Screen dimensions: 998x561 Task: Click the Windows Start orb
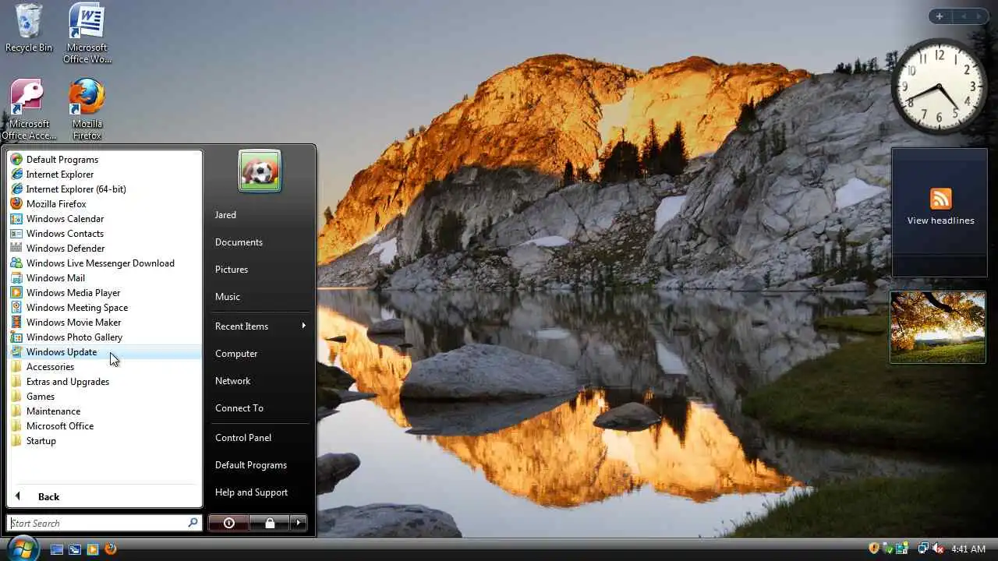click(23, 548)
